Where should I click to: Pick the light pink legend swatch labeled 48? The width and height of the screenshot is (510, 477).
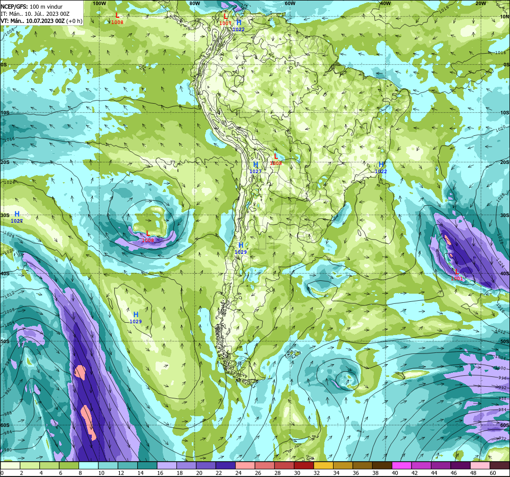coord(480,465)
